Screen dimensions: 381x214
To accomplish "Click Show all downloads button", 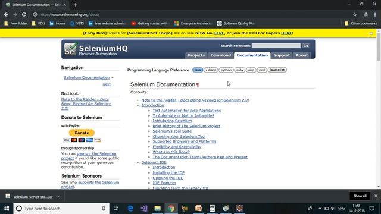I will (360, 196).
